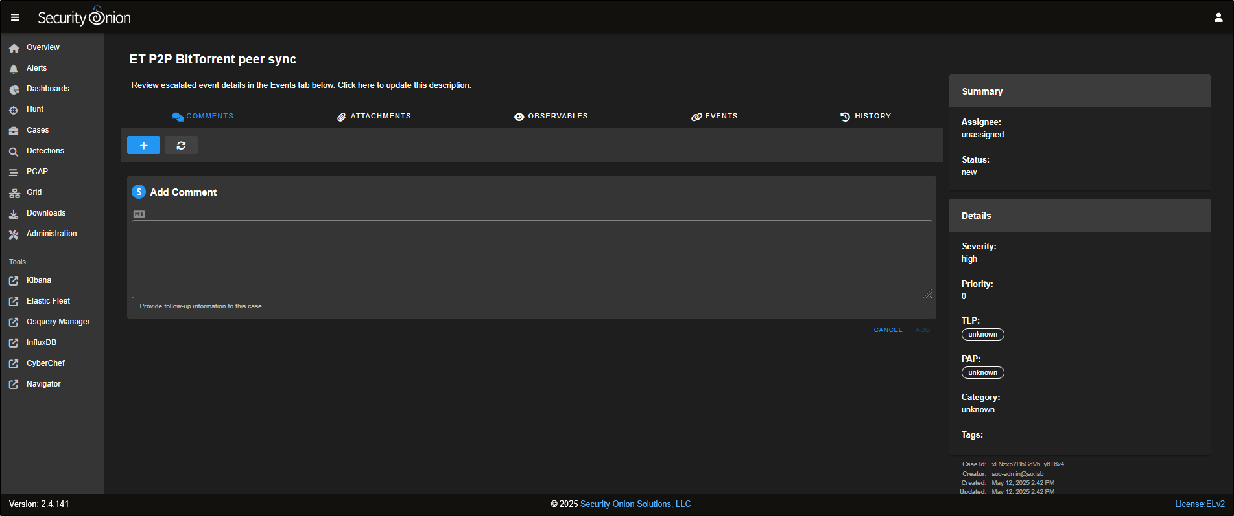
Task: Switch to the Attachments tab
Action: (374, 117)
